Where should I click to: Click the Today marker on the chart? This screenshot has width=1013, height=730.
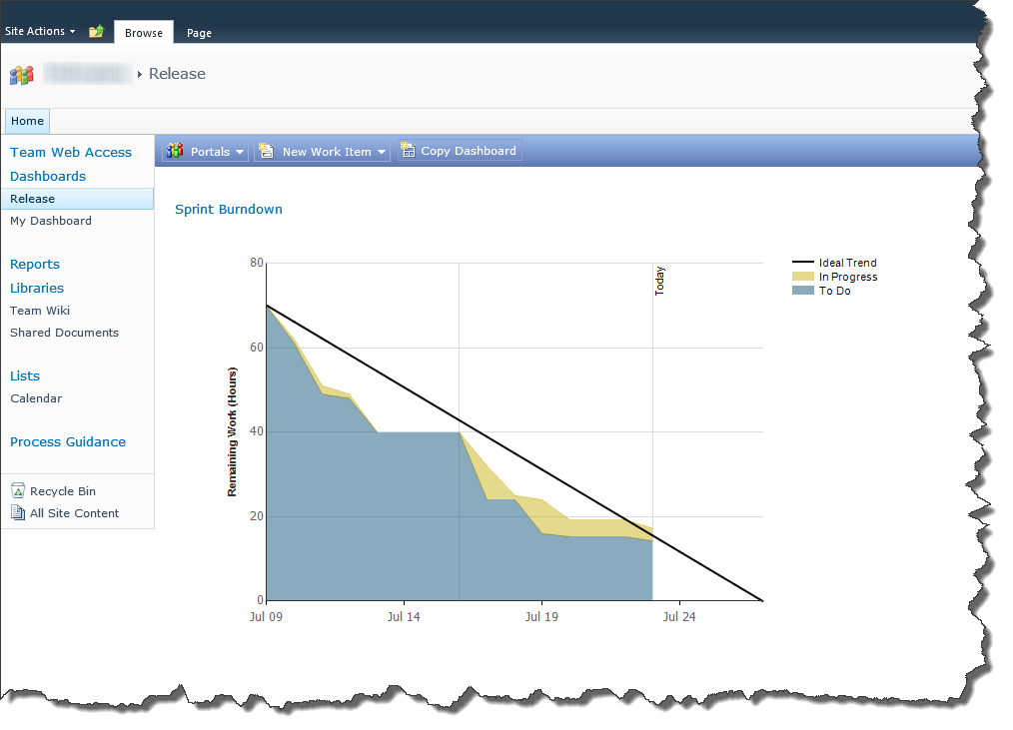click(659, 281)
